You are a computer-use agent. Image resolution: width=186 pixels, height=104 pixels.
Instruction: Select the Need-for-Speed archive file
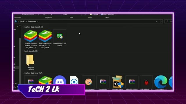pos(132,83)
